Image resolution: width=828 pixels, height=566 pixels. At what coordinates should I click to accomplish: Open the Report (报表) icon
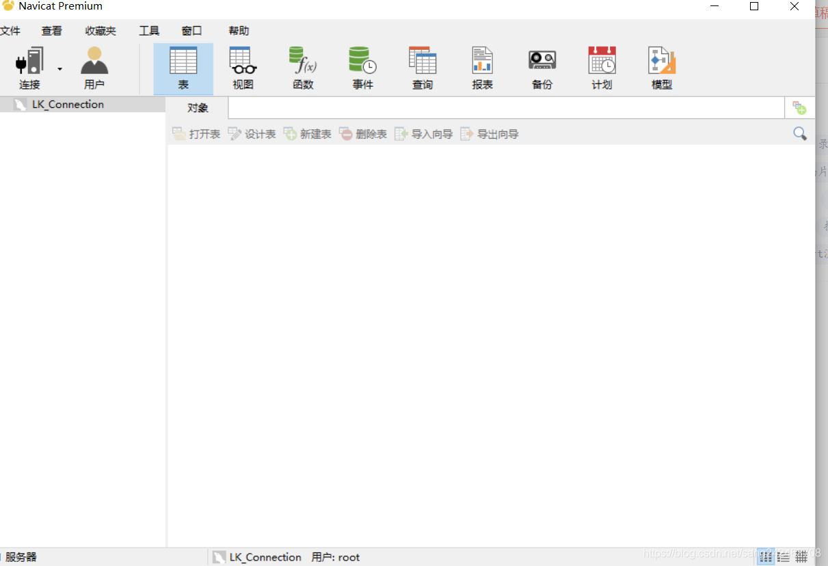(483, 69)
